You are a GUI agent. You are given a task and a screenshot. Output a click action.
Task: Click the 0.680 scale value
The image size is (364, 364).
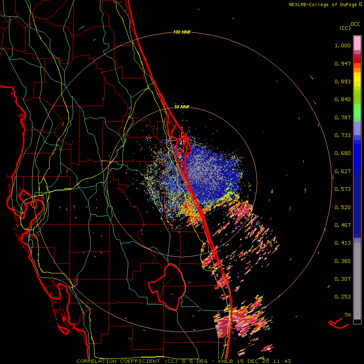click(x=343, y=153)
